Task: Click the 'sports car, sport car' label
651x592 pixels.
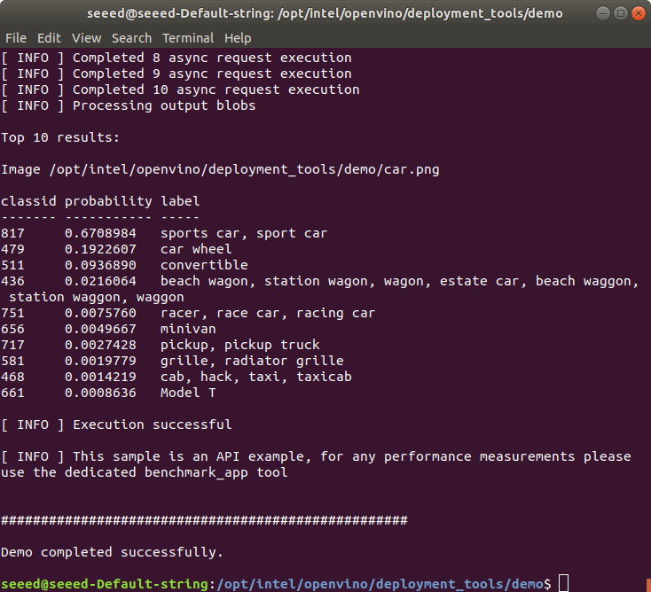Action: 244,233
